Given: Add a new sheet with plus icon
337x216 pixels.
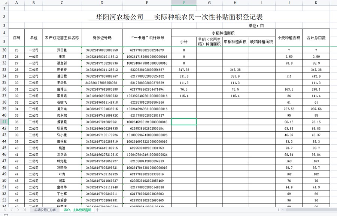Looking at the screenshot, I should (x=98, y=210).
